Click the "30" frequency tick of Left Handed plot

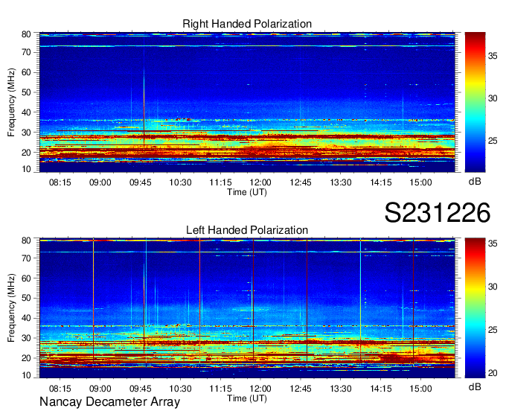27,338
